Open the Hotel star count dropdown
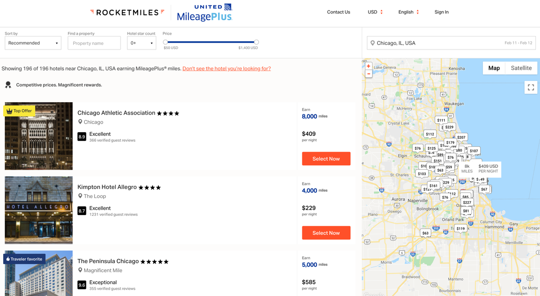 [x=141, y=43]
